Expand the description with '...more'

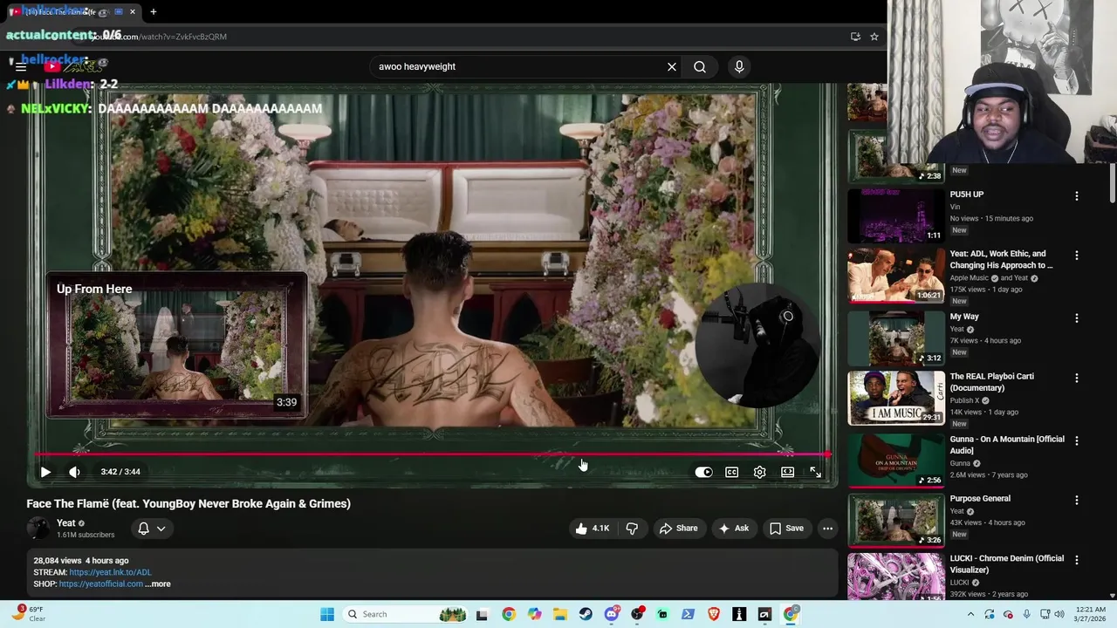[158, 584]
